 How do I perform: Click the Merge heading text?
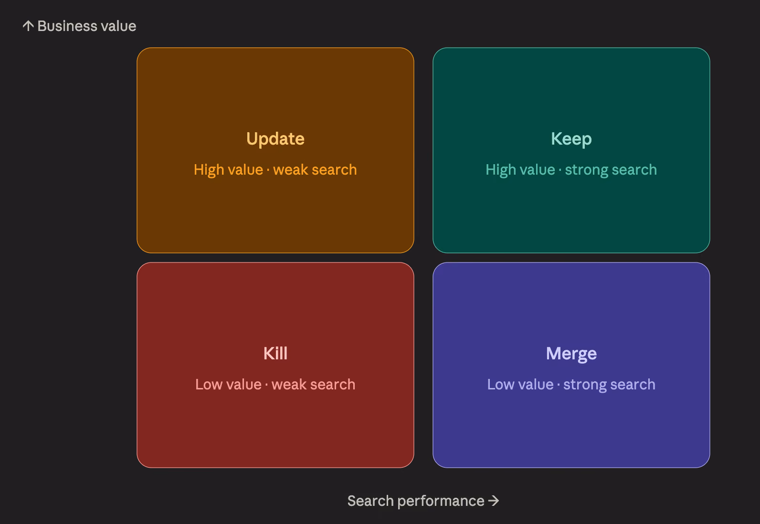pyautogui.click(x=571, y=354)
